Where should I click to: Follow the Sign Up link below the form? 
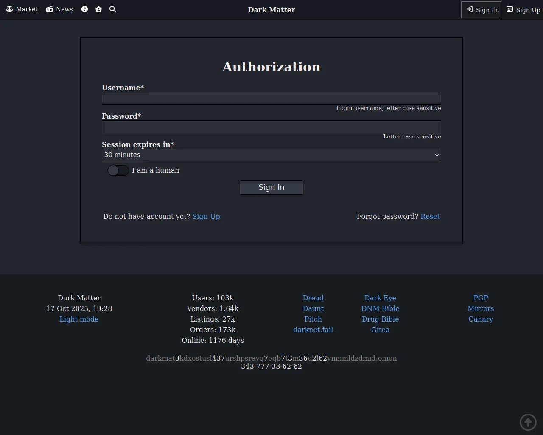click(x=206, y=216)
